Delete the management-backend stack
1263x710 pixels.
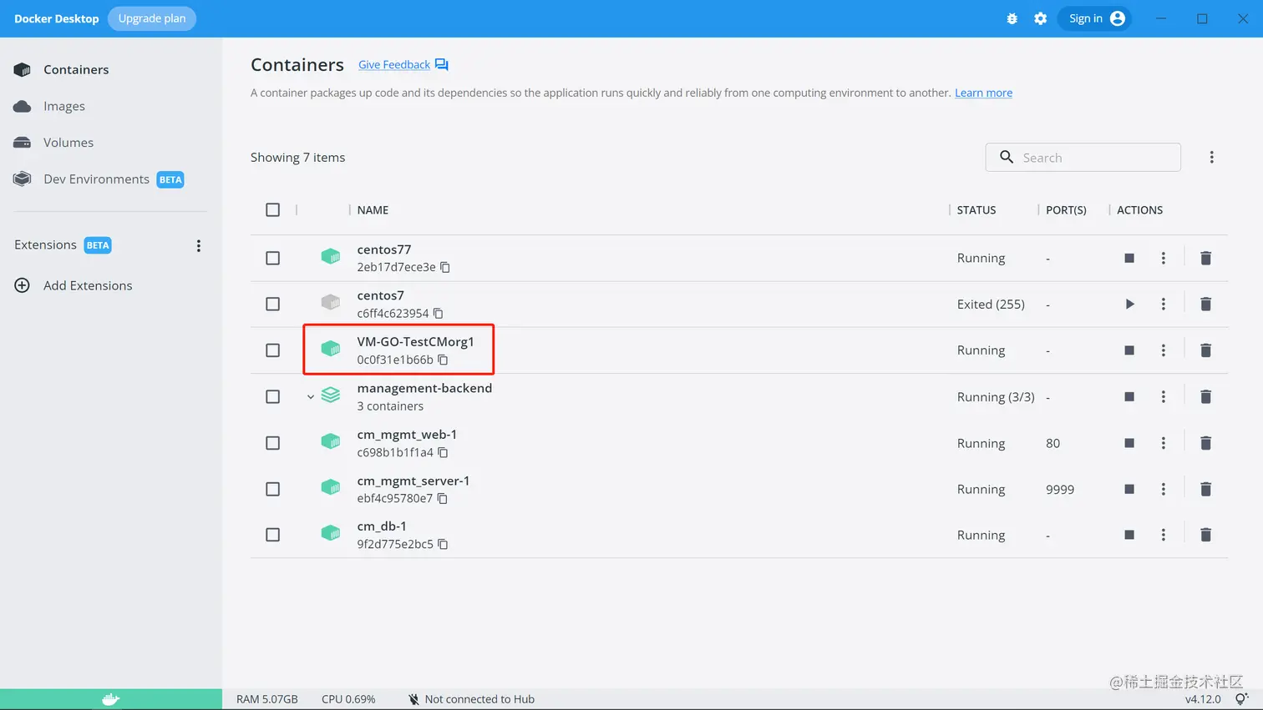(1205, 396)
